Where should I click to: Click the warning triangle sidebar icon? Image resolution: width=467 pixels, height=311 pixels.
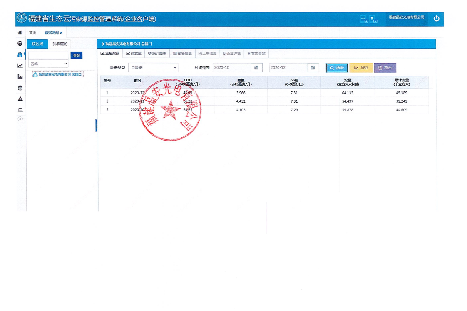(20, 99)
